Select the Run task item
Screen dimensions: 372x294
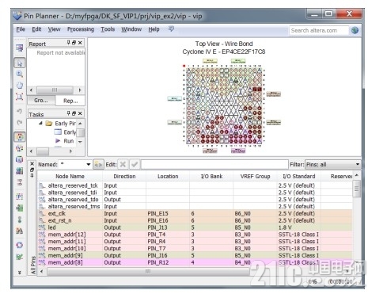(69, 141)
